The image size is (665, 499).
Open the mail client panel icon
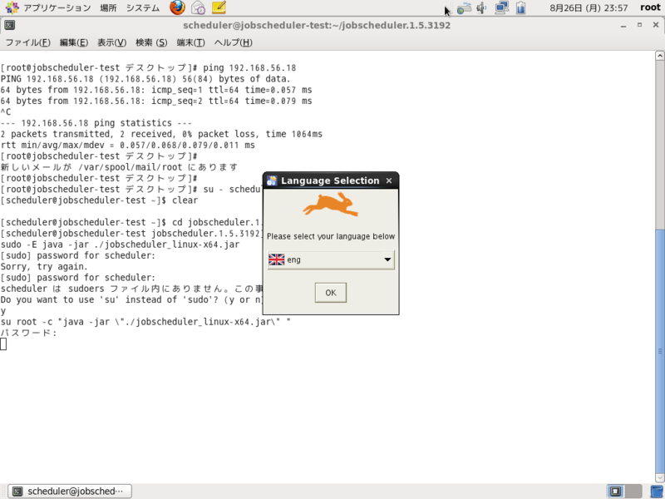point(198,7)
